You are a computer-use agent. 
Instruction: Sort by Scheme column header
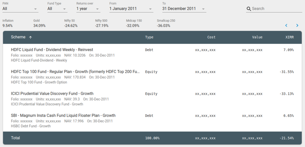pyautogui.click(x=18, y=37)
